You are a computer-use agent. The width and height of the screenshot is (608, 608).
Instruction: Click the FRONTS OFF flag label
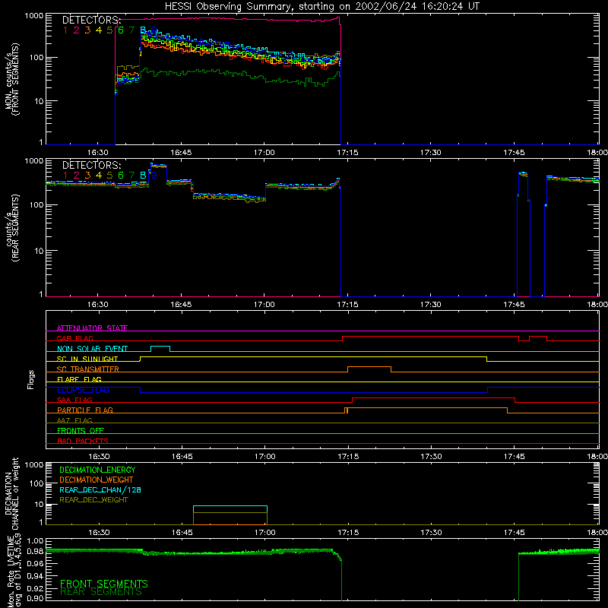click(81, 431)
